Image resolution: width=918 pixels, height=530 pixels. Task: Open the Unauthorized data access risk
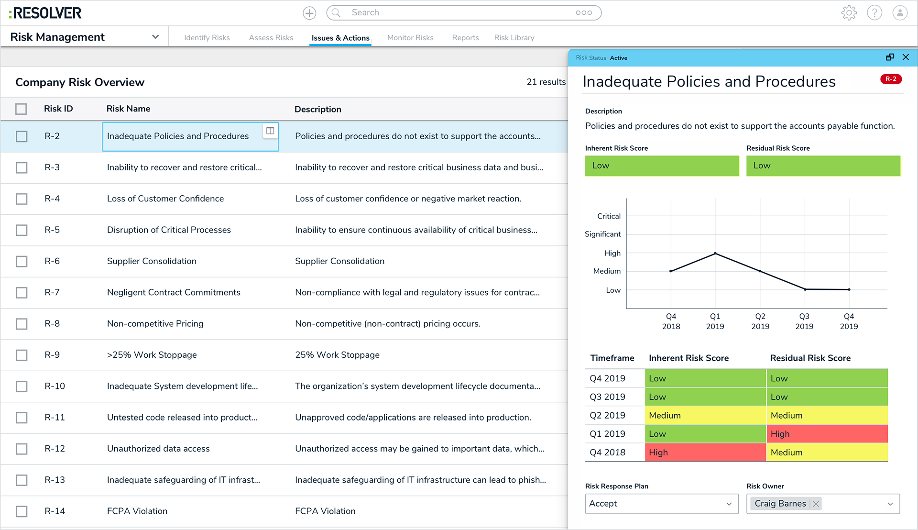click(x=158, y=449)
